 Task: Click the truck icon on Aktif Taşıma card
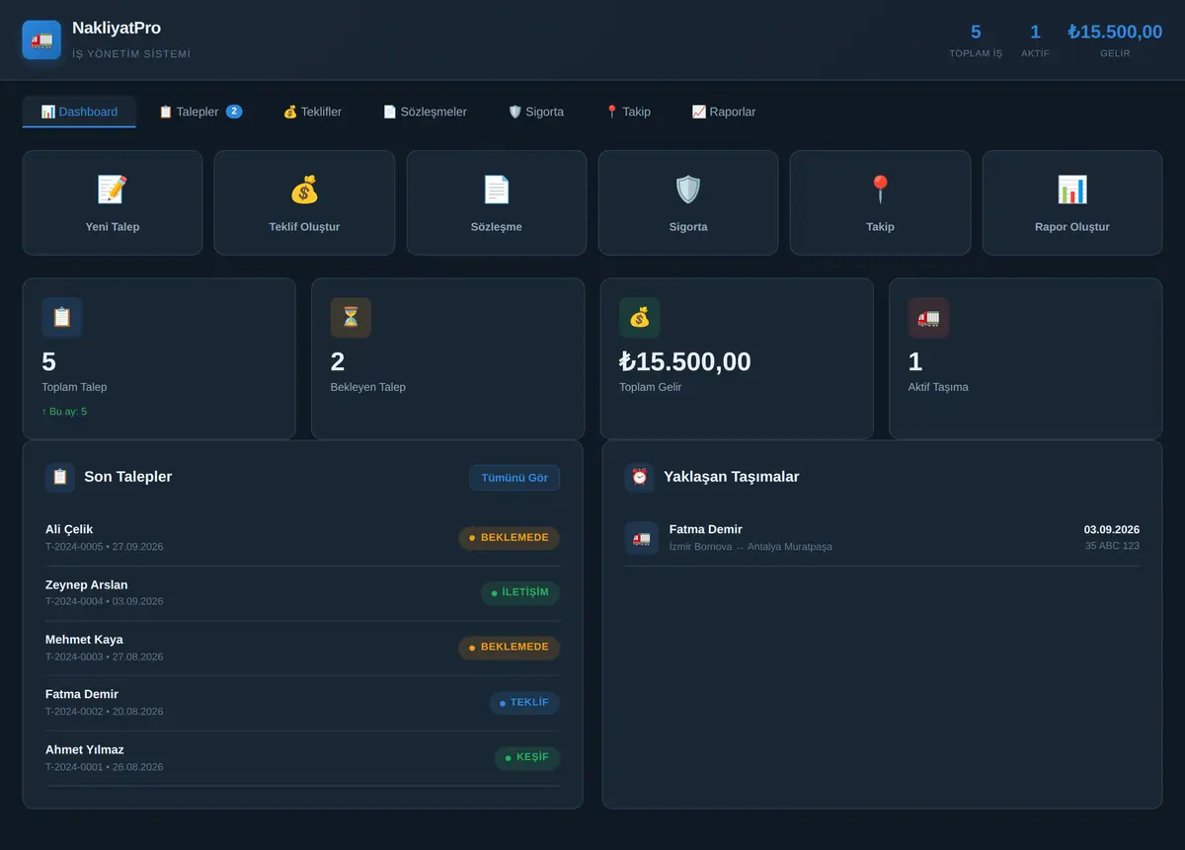point(928,318)
